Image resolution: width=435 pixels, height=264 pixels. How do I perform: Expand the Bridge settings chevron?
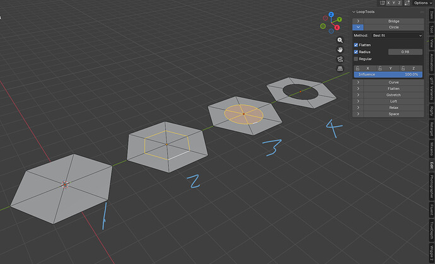[358, 21]
